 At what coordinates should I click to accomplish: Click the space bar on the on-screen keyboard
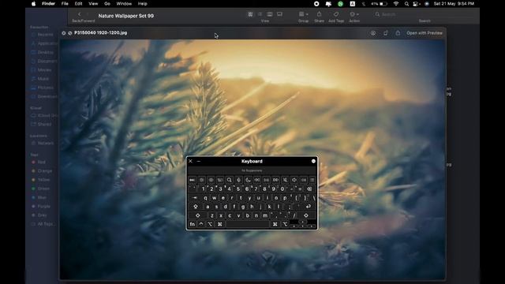coord(248,224)
